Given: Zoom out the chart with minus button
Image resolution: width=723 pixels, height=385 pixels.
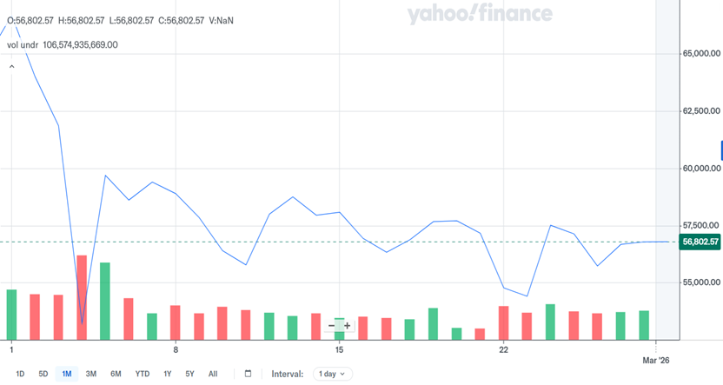Looking at the screenshot, I should pos(331,326).
